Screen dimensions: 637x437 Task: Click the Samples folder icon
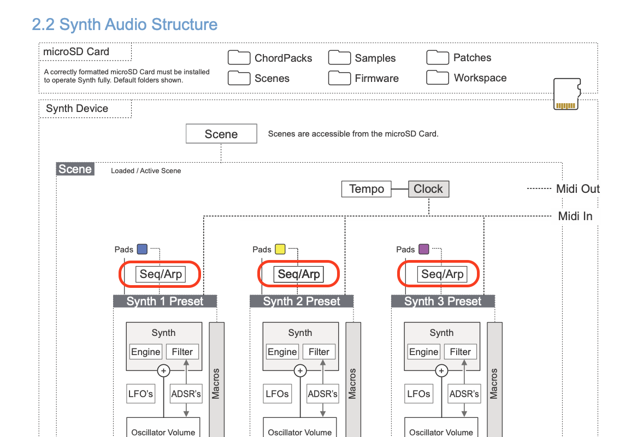pyautogui.click(x=339, y=58)
